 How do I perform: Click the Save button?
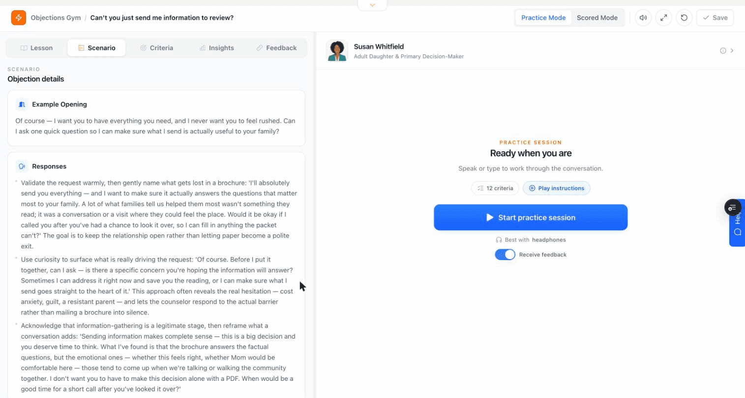click(x=715, y=18)
